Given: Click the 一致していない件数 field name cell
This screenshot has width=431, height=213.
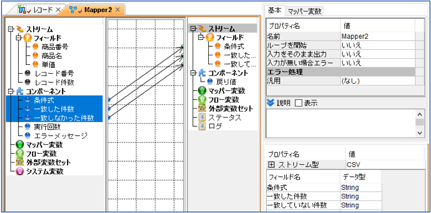Looking at the screenshot, I should [303, 205].
